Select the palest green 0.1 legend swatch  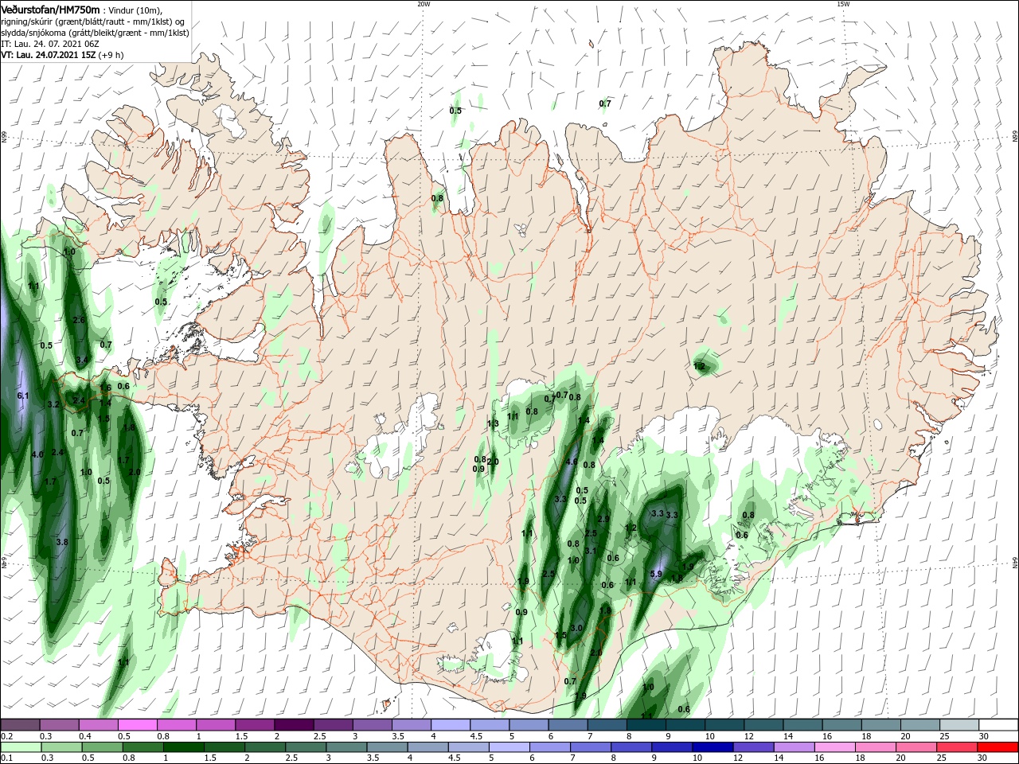(x=21, y=747)
